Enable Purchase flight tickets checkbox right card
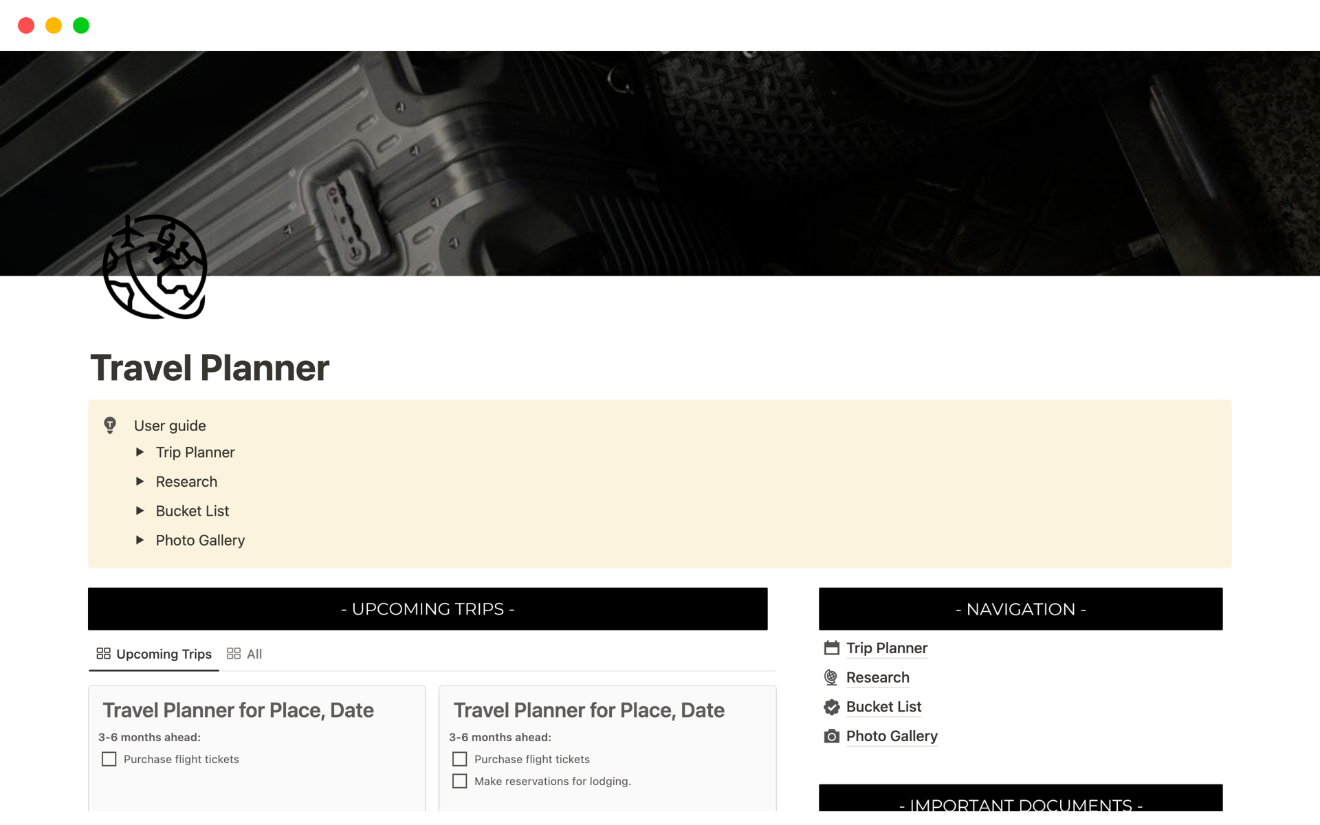The image size is (1320, 825). click(460, 758)
